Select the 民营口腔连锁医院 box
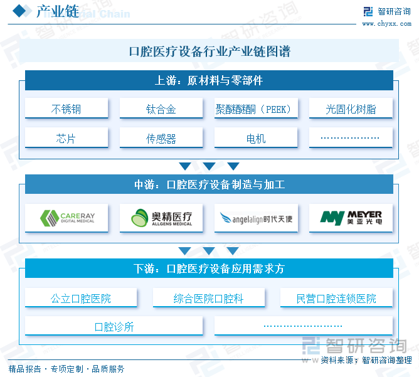419x377 pixels. (x=336, y=297)
